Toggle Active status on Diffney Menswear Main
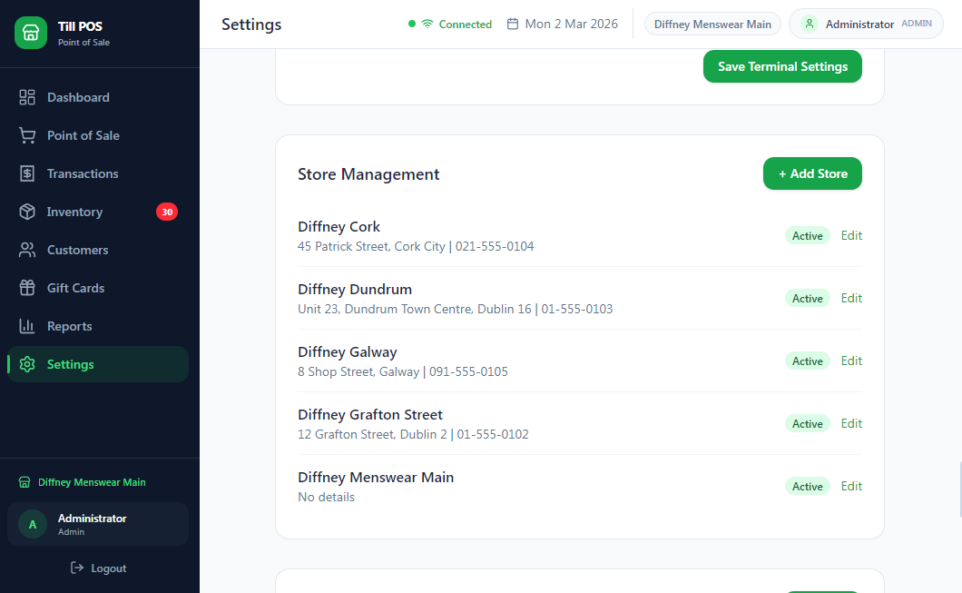962x593 pixels. point(807,486)
